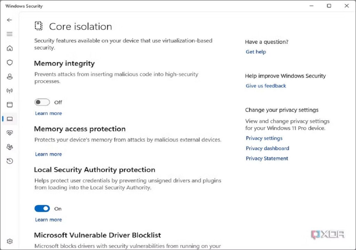
Task: Open Virus & threat protection shield icon
Action: 10,62
